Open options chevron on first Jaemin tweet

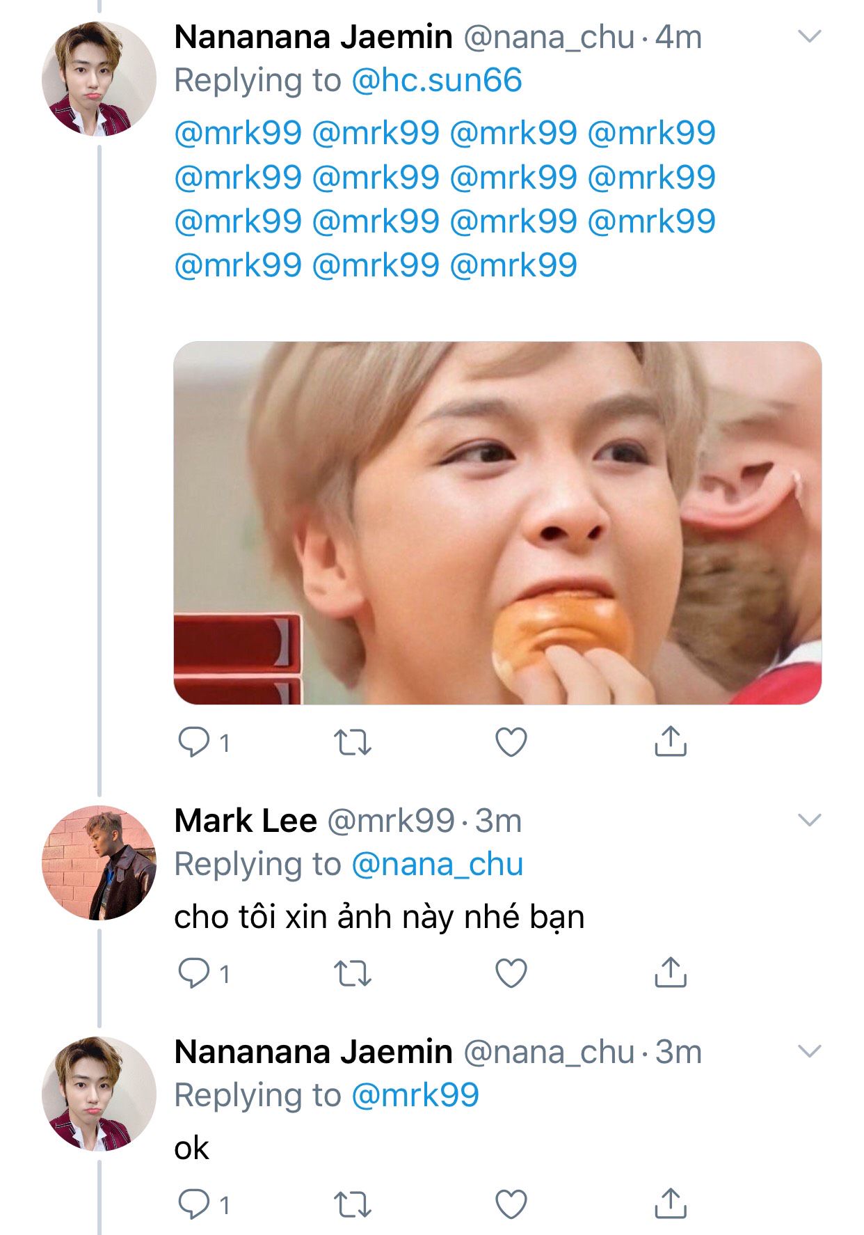pos(810,36)
